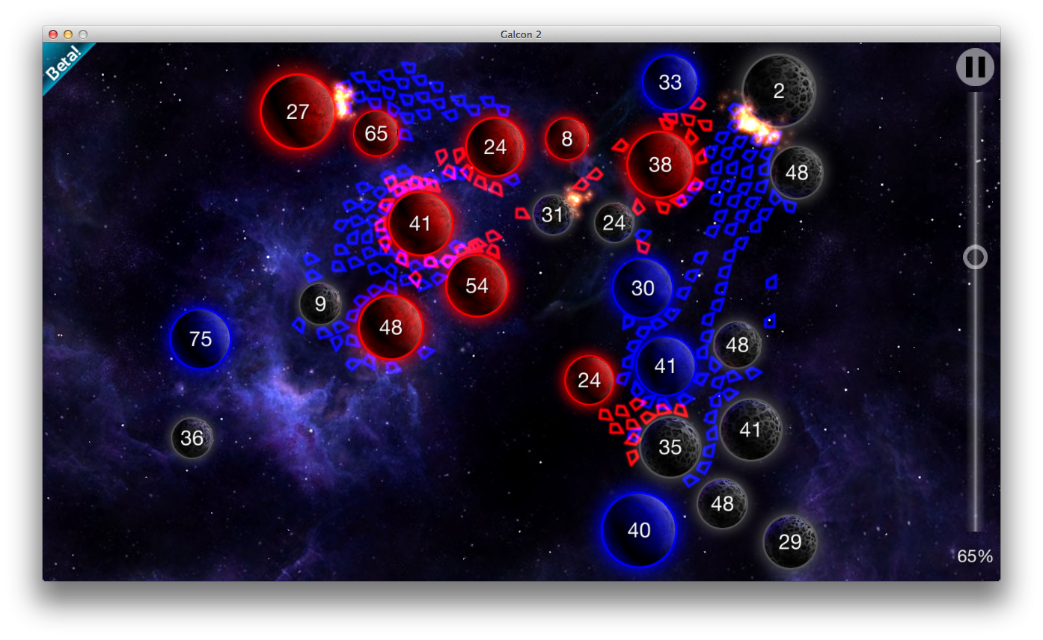Select grey planet 48 just below planet 2
This screenshot has height=640, width=1043.
[x=797, y=173]
